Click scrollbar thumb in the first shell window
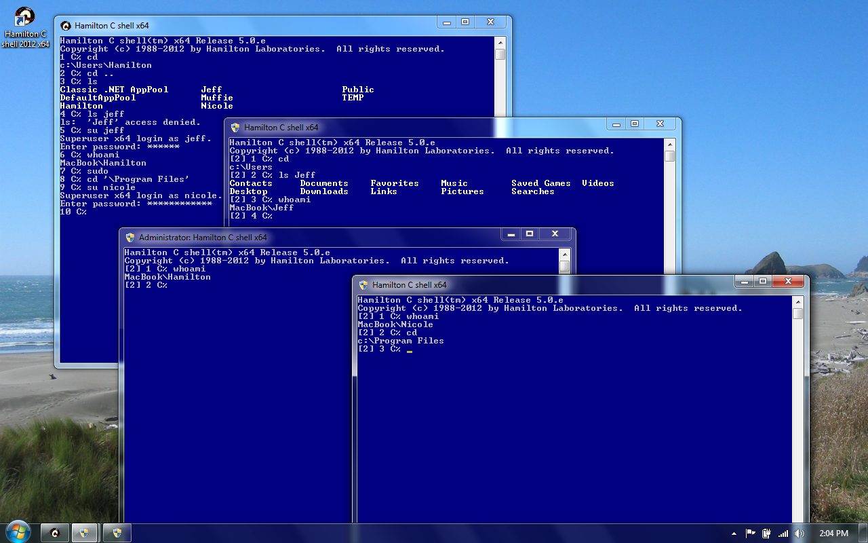Screen dimensions: 868x543 [x=500, y=54]
